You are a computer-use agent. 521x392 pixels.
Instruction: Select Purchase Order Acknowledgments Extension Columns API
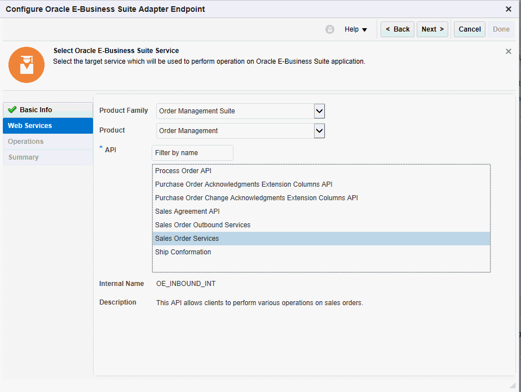click(321, 184)
